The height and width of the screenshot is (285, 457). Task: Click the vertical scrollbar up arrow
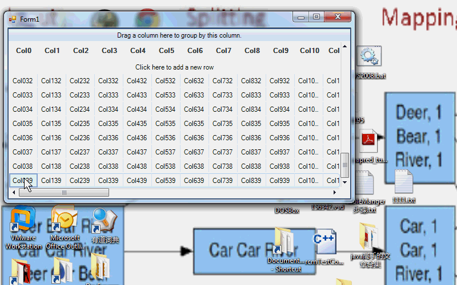345,47
